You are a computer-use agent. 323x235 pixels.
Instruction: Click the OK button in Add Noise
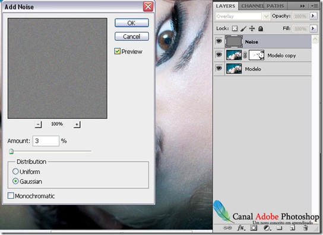coord(132,23)
